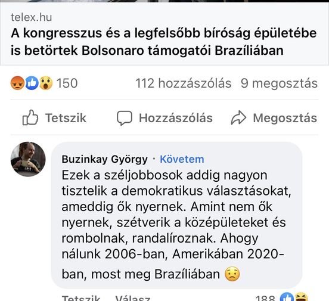Tap the thumbs-up Tetszik icon

[x=30, y=117]
